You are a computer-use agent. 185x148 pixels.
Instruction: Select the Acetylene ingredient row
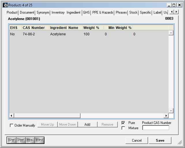[x=58, y=34]
